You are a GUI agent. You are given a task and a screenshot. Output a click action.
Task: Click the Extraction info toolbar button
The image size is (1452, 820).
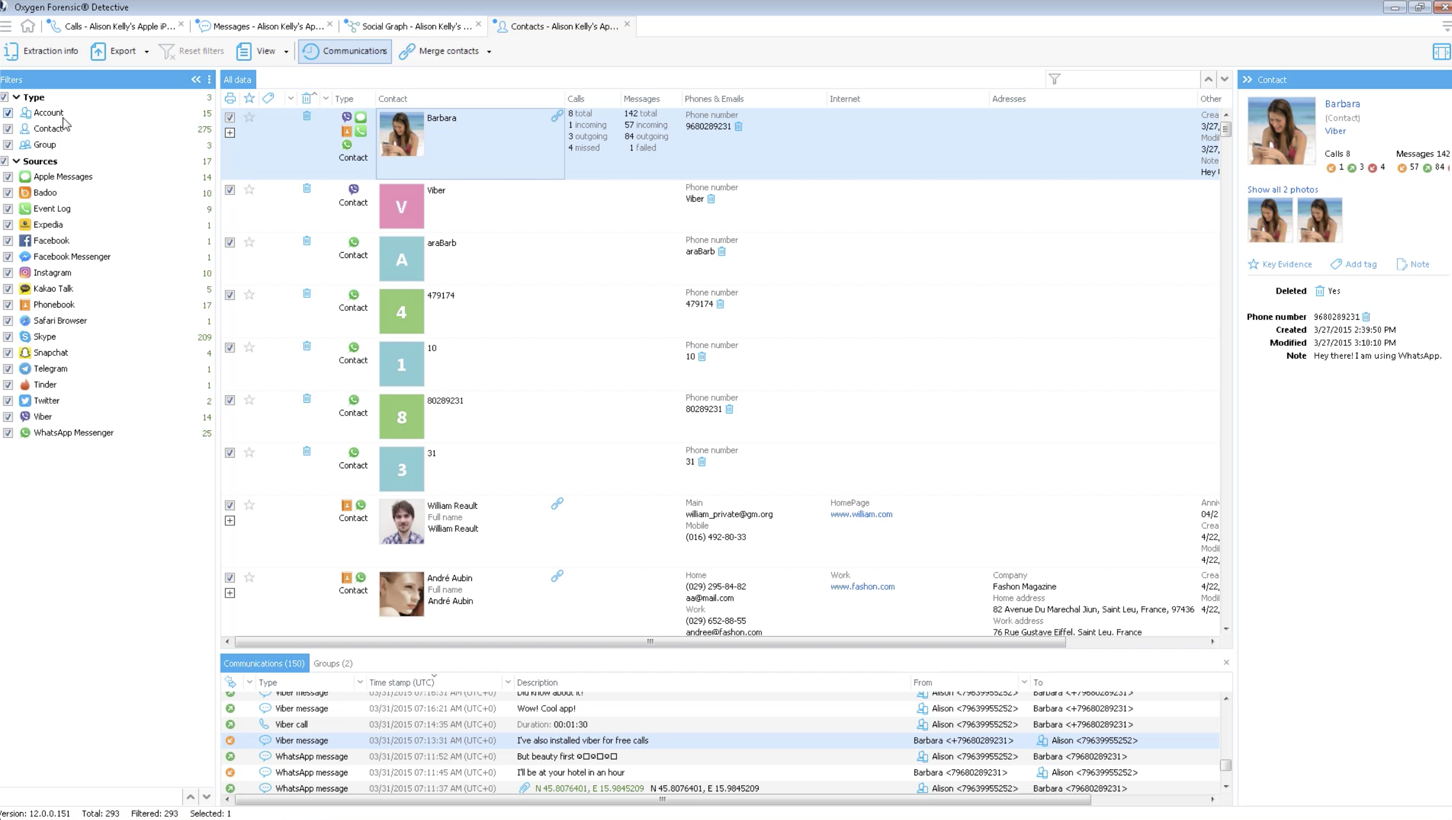tap(41, 51)
